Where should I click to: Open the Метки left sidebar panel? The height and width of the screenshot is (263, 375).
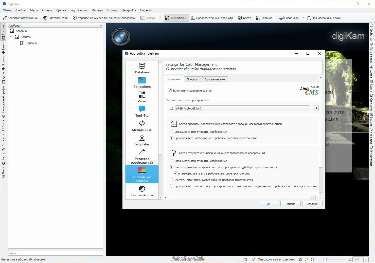[x=3, y=48]
